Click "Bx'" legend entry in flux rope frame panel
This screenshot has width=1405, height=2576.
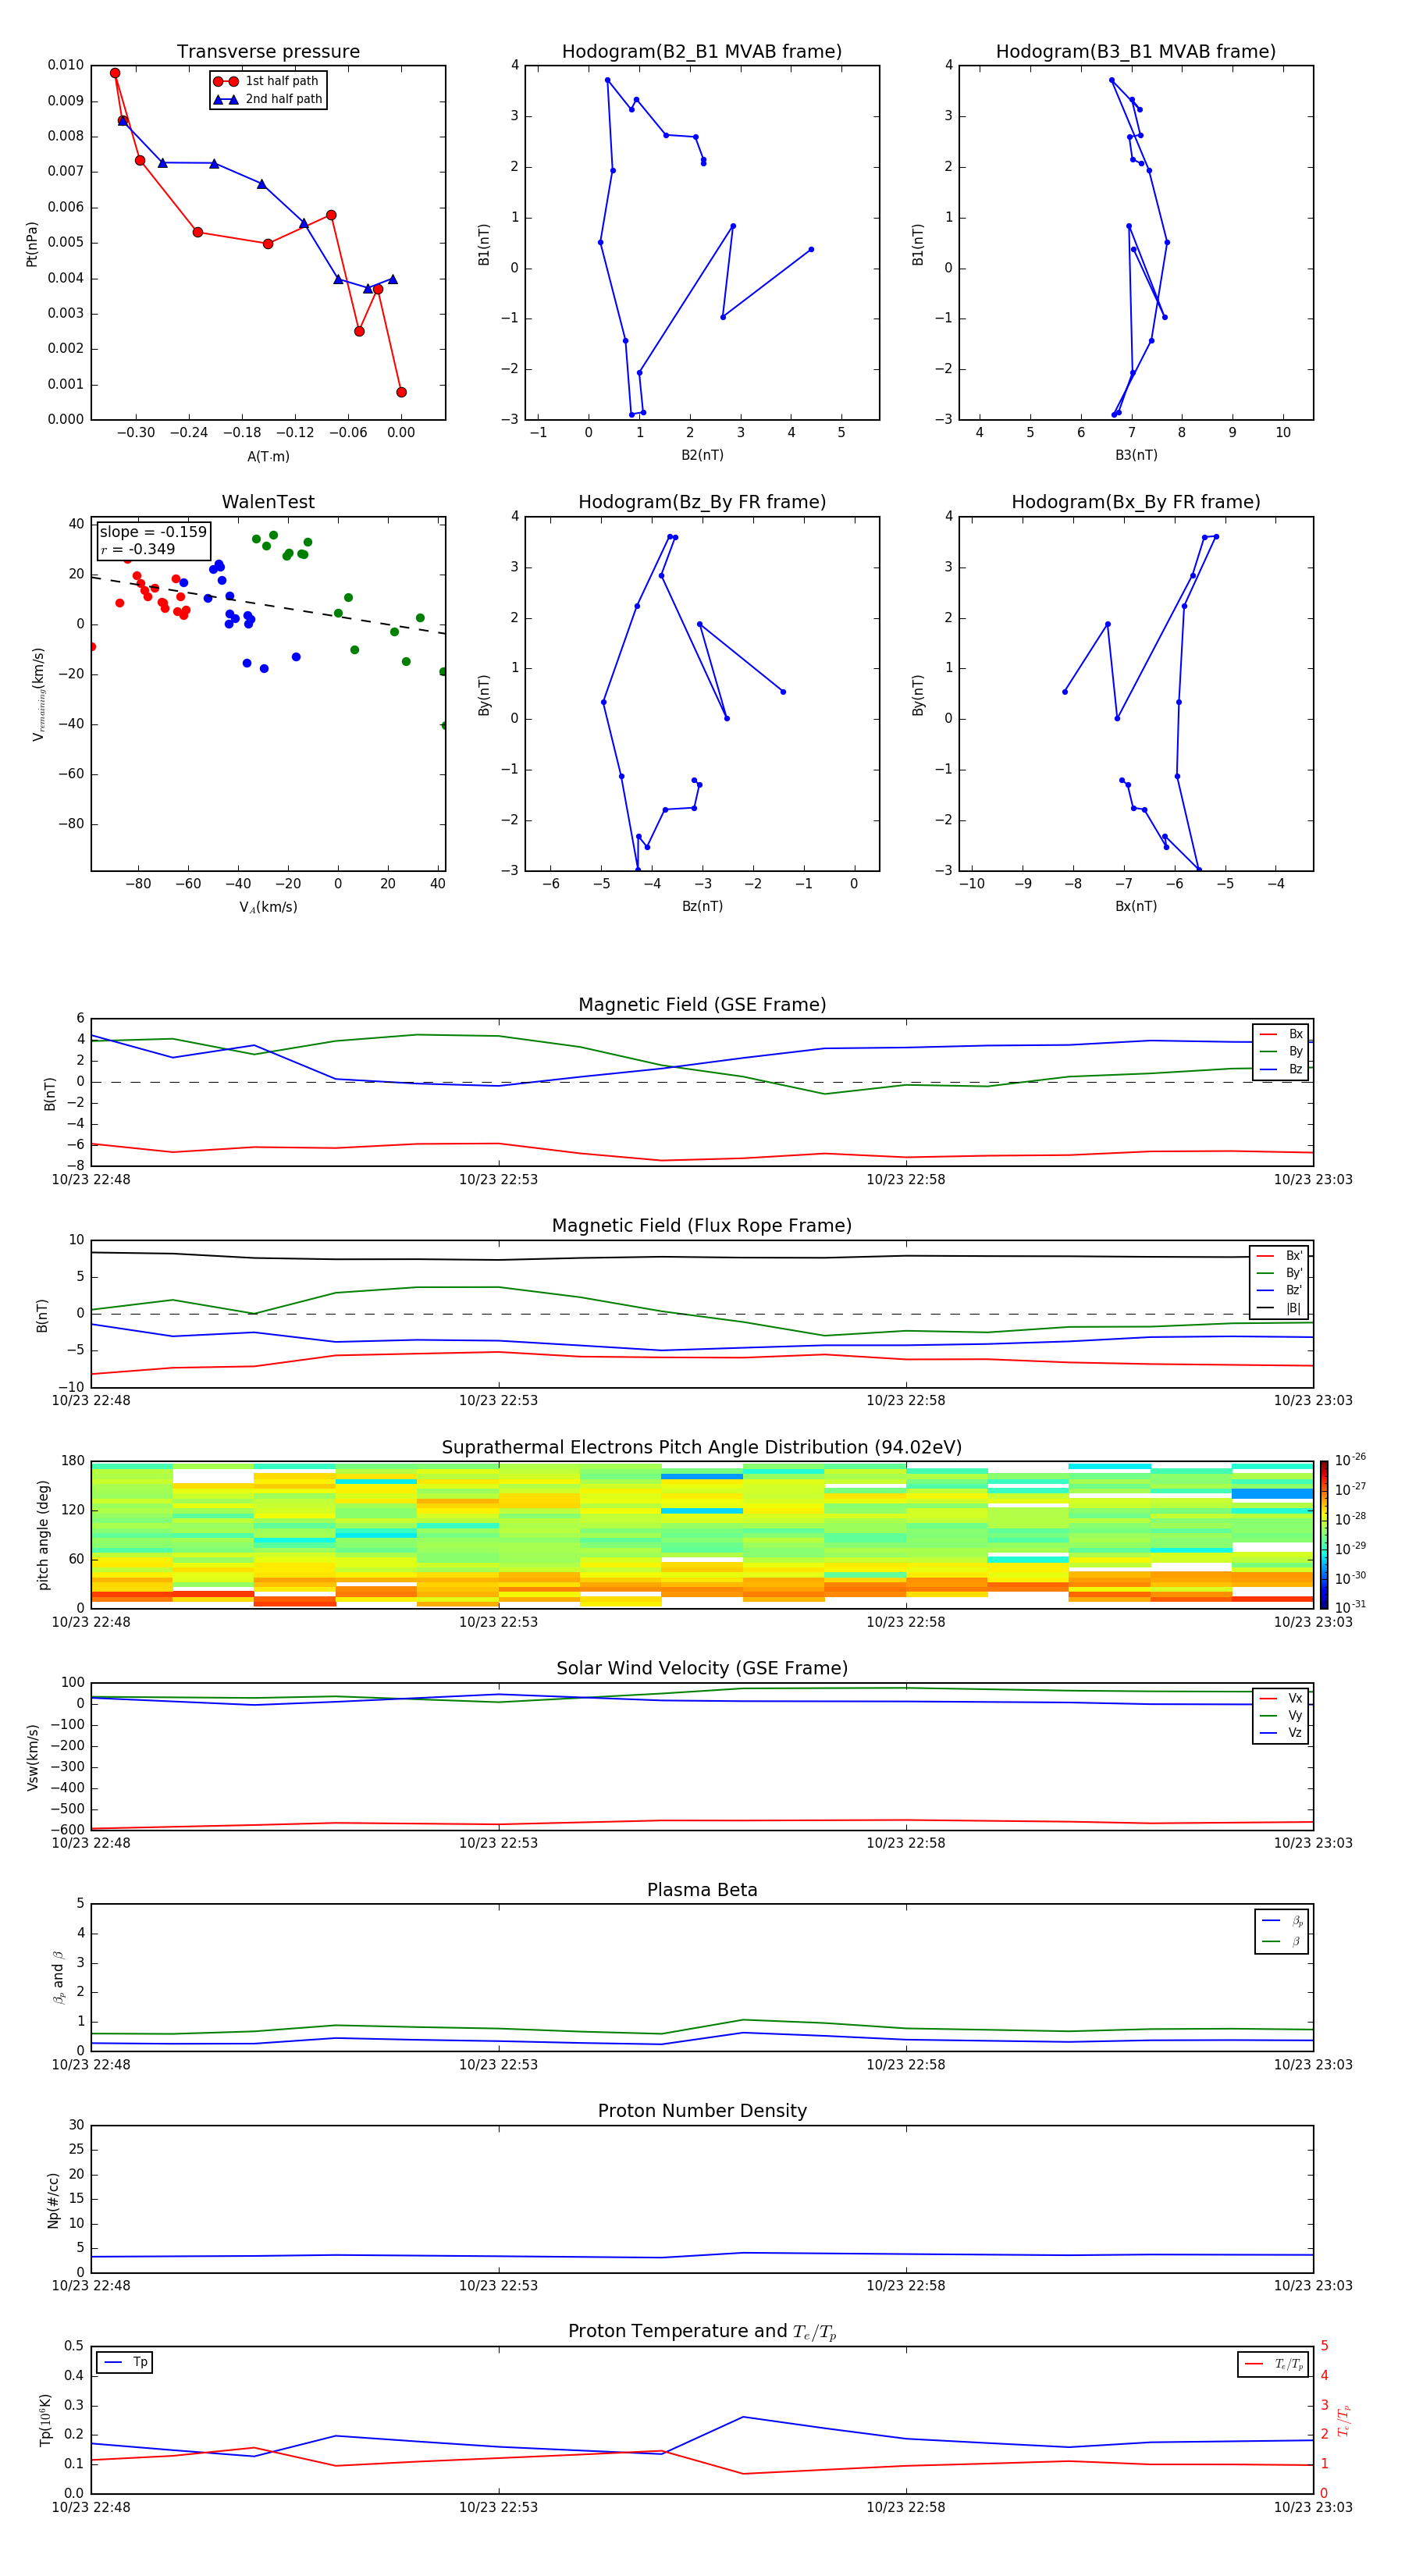1280,1256
